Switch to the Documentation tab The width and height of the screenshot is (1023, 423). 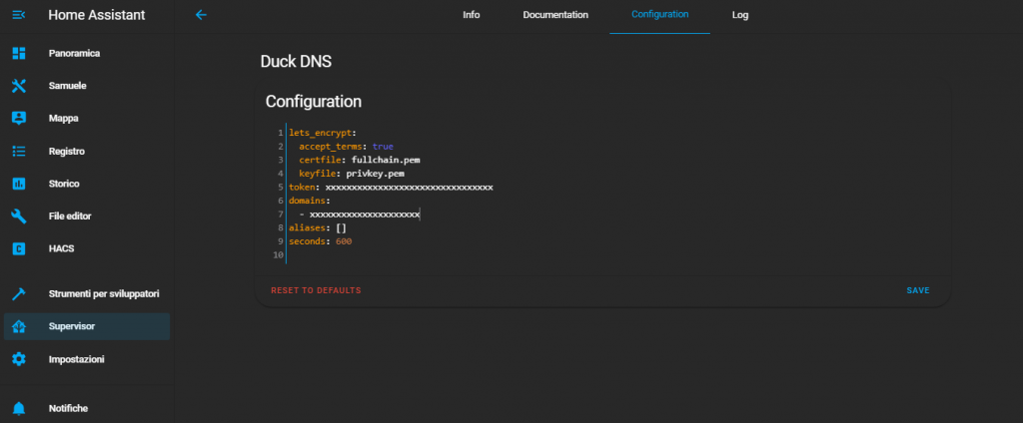[x=555, y=15]
